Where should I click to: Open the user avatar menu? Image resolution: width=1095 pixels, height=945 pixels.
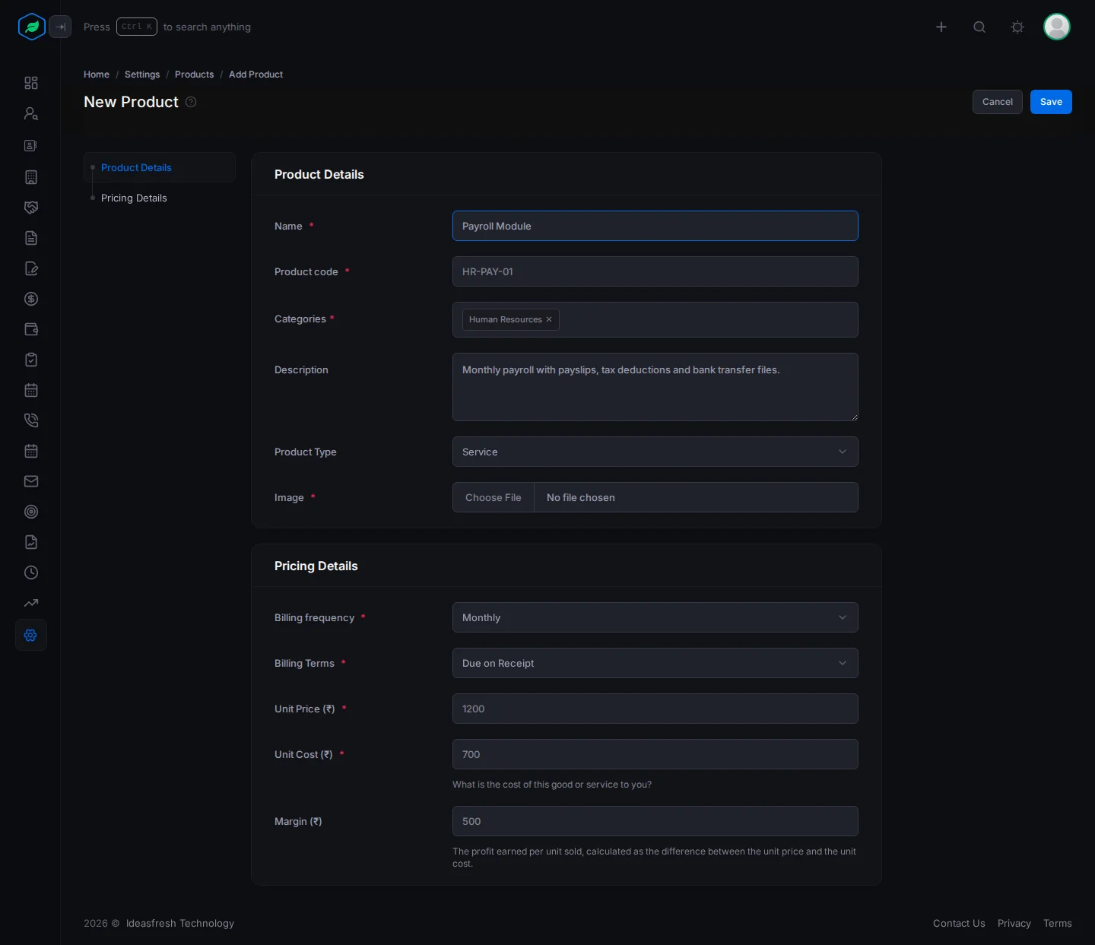pyautogui.click(x=1057, y=27)
